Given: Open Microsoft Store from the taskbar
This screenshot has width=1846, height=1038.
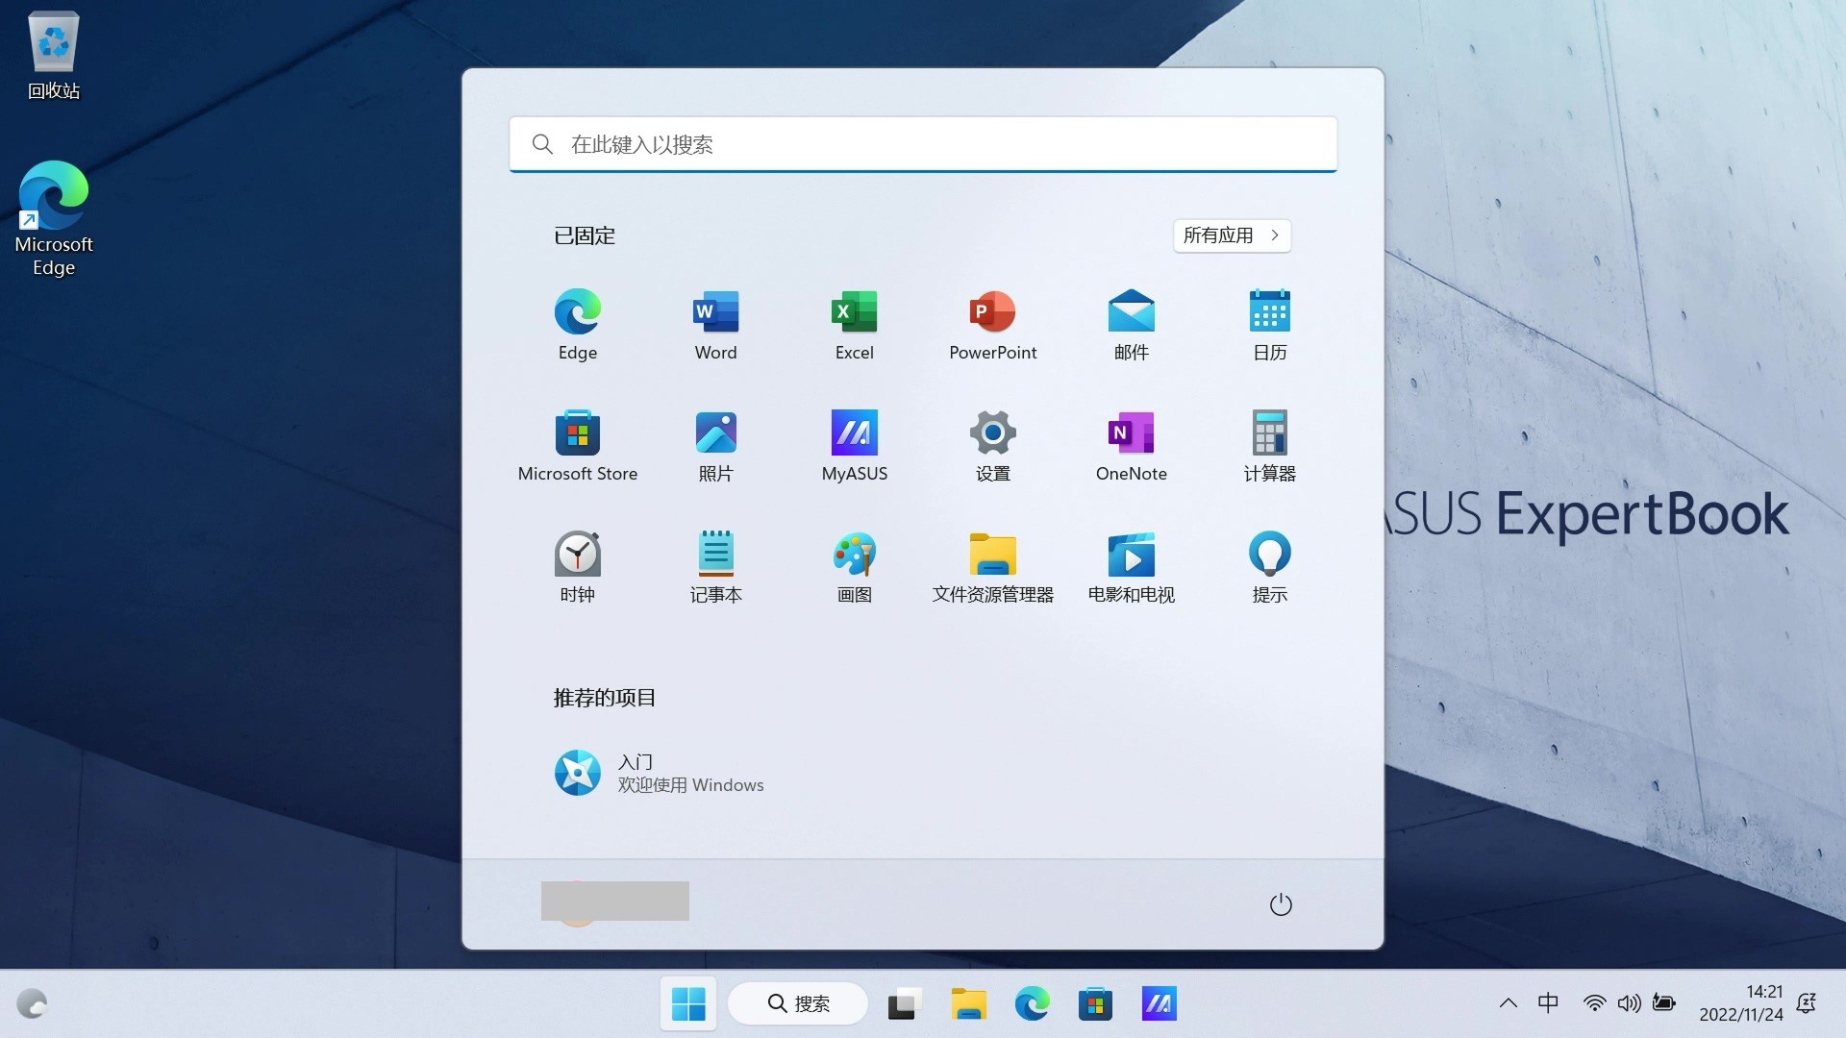Looking at the screenshot, I should coord(1095,1004).
